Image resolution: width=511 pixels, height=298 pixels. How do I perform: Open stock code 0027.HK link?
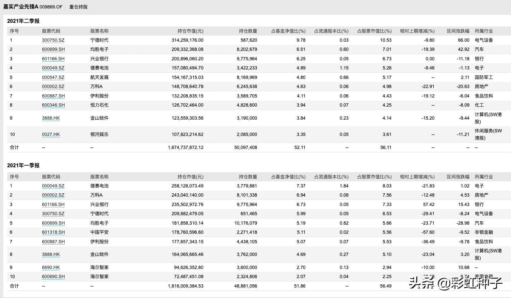point(51,134)
